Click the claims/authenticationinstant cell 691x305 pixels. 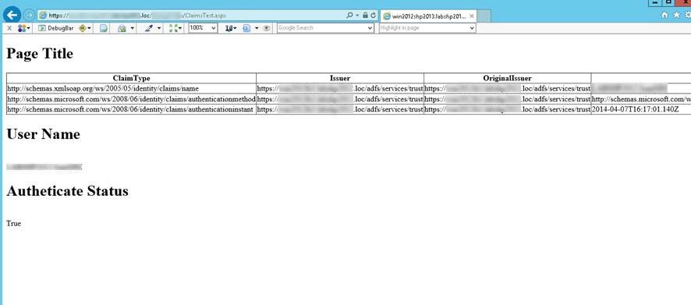tap(131, 109)
